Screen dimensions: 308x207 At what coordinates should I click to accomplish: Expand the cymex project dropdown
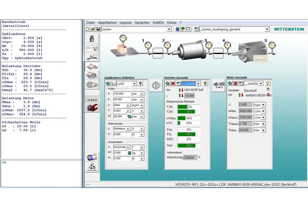169,29
